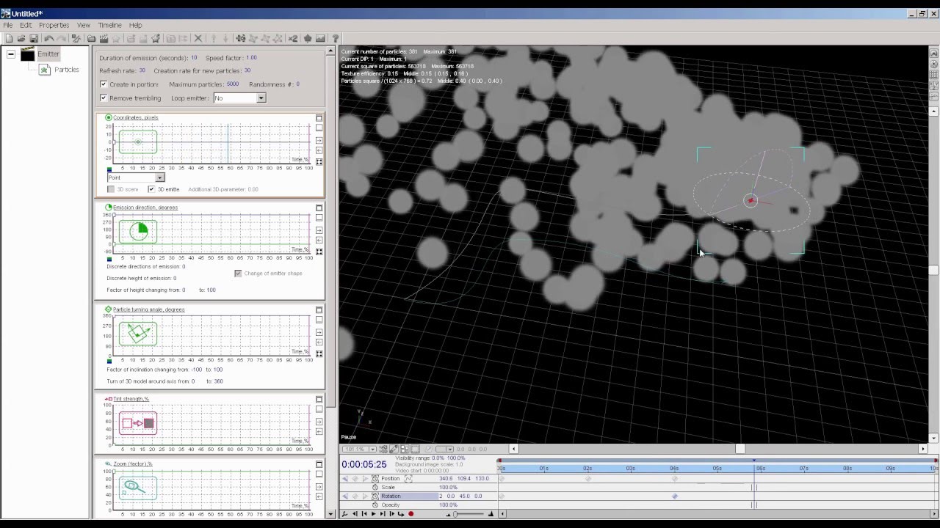Viewport: 940px width, 528px height.
Task: Toggle Create in portions checkbox
Action: tap(104, 84)
